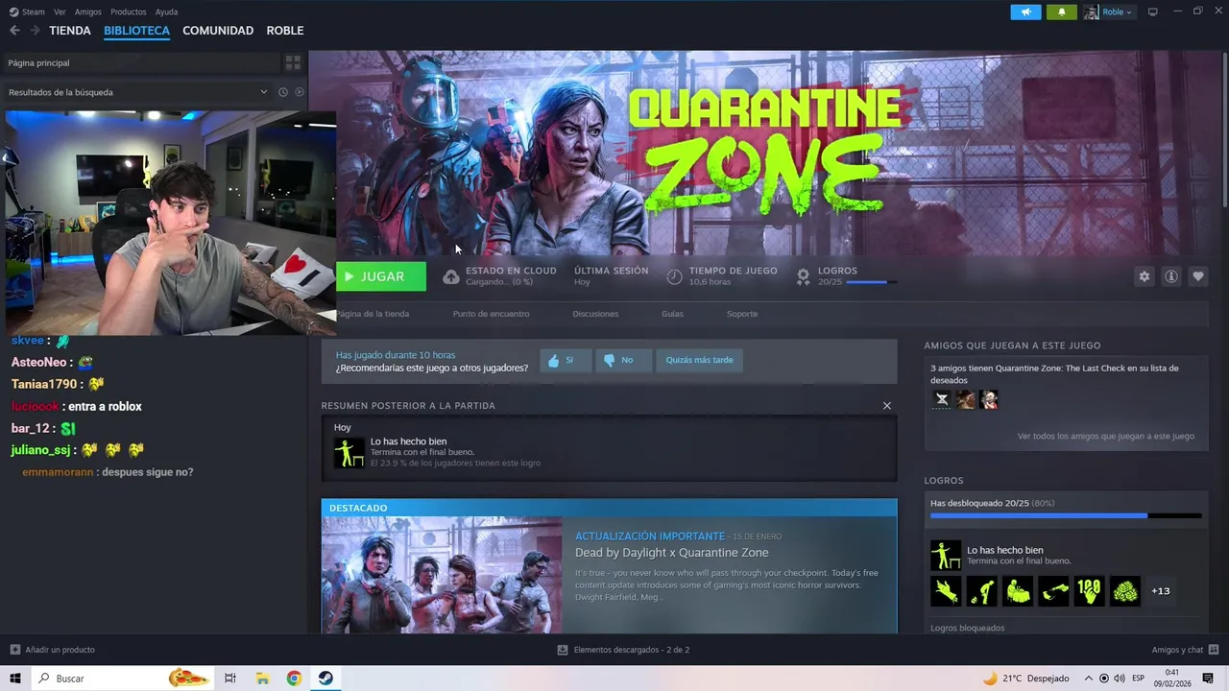Recommend game with Sí thumbs up
The image size is (1229, 691).
coord(565,360)
